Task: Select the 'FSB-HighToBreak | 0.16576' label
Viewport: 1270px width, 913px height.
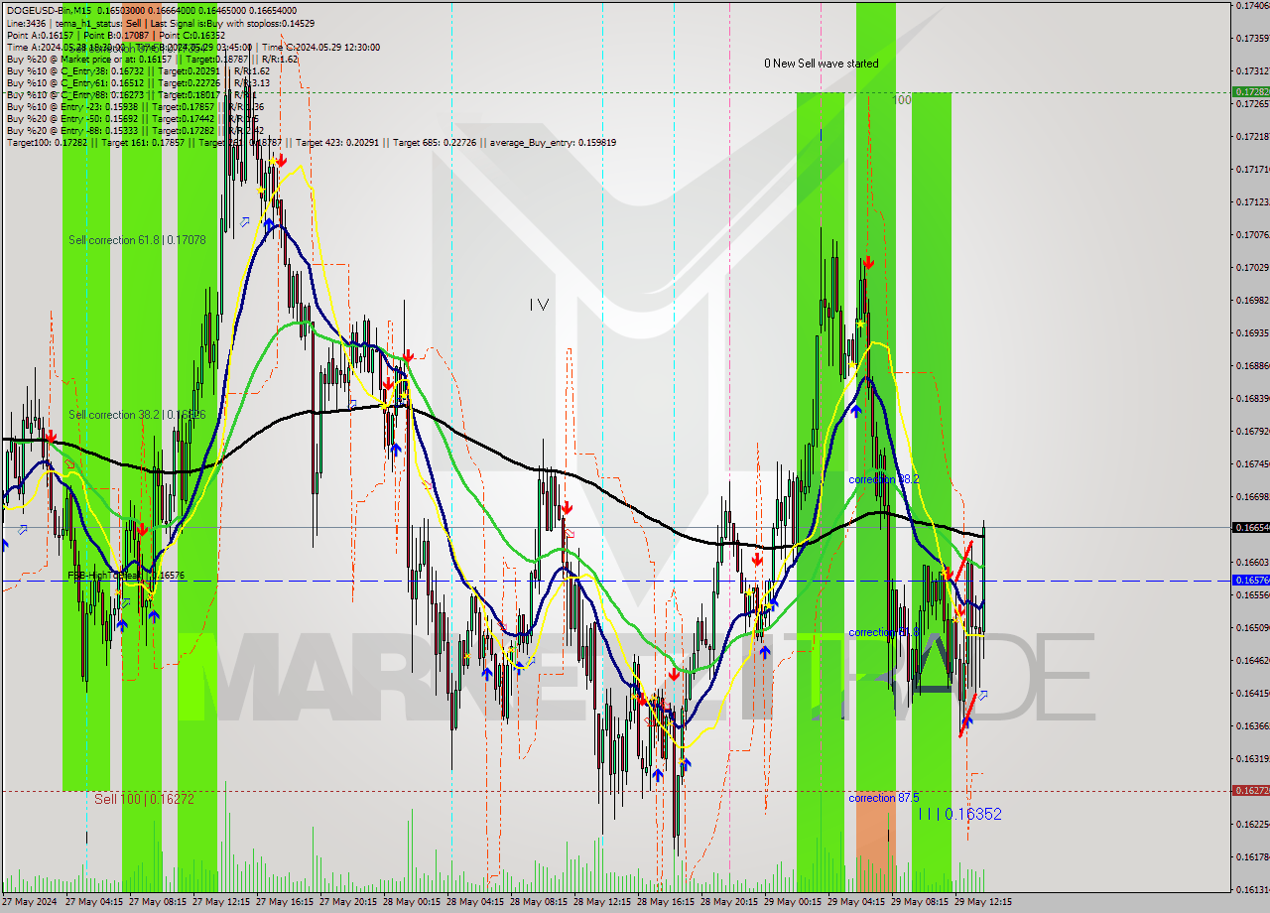Action: (x=126, y=575)
